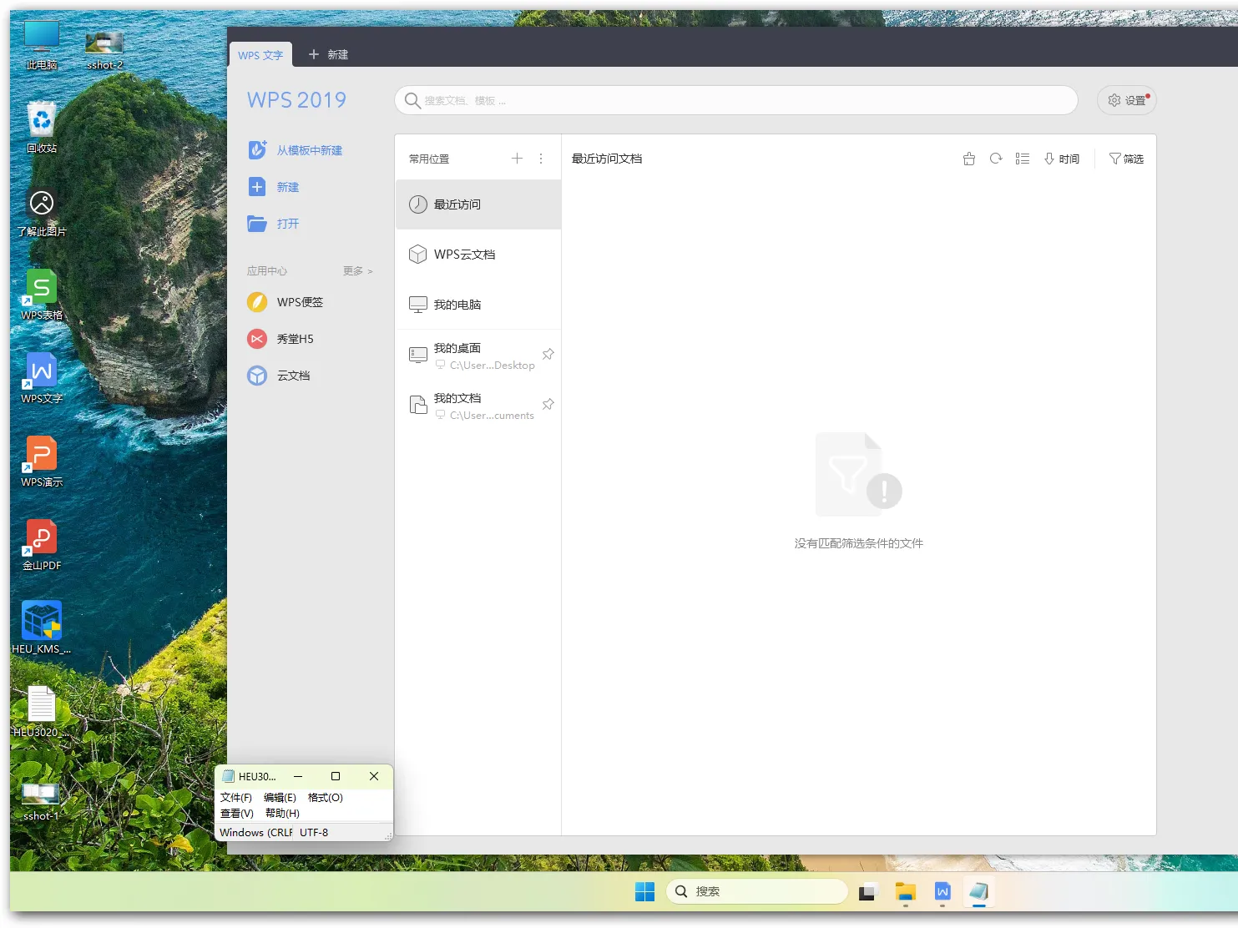Pin the 我的桌面 location
This screenshot has height=928, width=1238.
coord(548,354)
